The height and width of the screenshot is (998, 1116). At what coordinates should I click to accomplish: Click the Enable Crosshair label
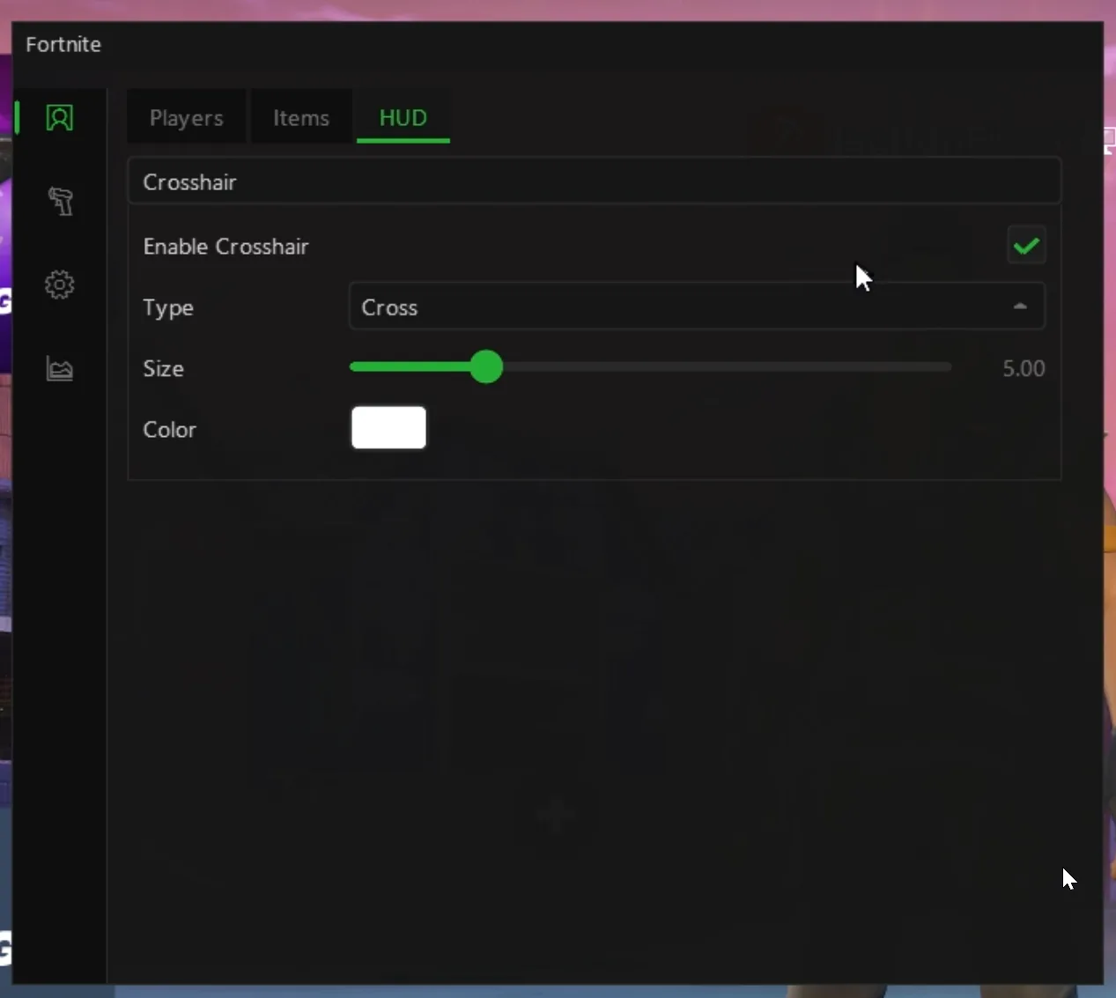click(x=226, y=247)
